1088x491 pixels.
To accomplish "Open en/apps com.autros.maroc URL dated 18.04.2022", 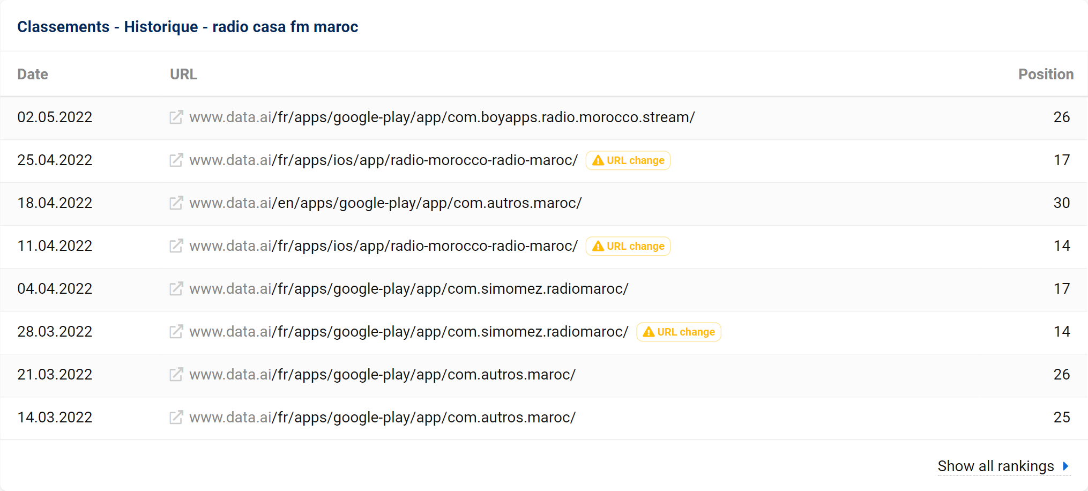I will 385,203.
